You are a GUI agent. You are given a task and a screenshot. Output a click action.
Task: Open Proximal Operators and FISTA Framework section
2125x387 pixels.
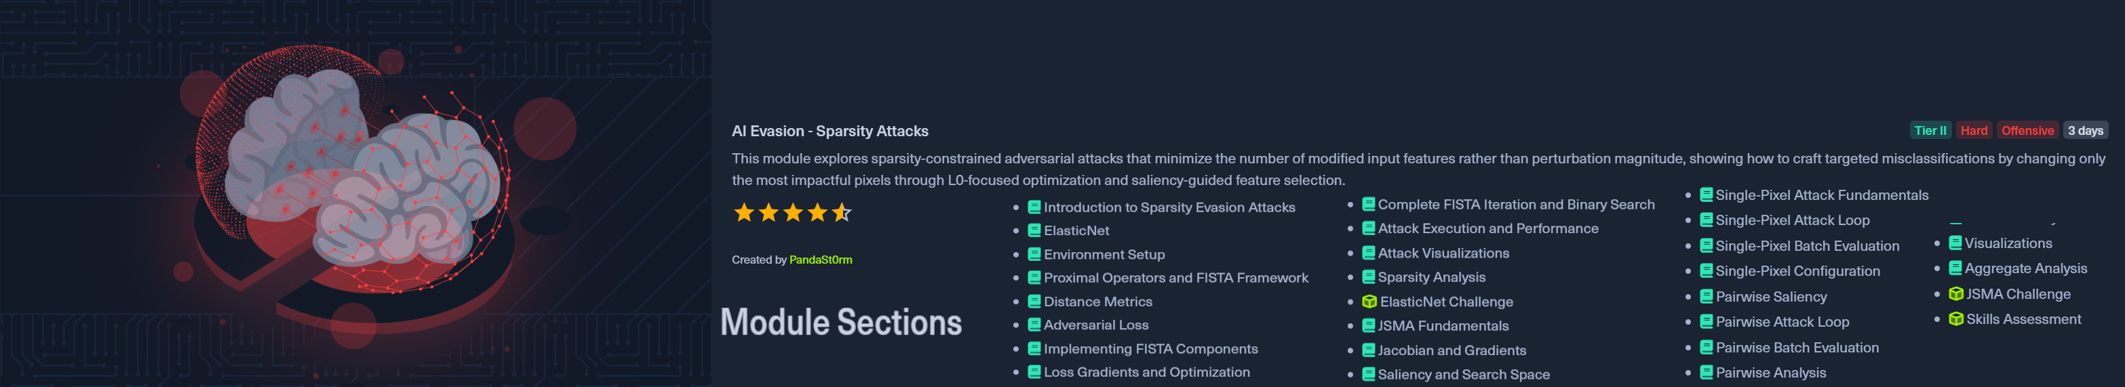[1175, 278]
